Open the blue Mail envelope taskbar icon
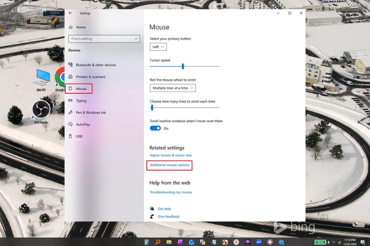Viewport: 370px width, 246px height. [x=191, y=242]
